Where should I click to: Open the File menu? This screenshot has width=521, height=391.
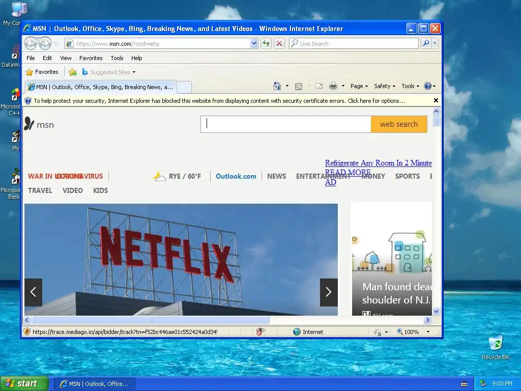31,58
